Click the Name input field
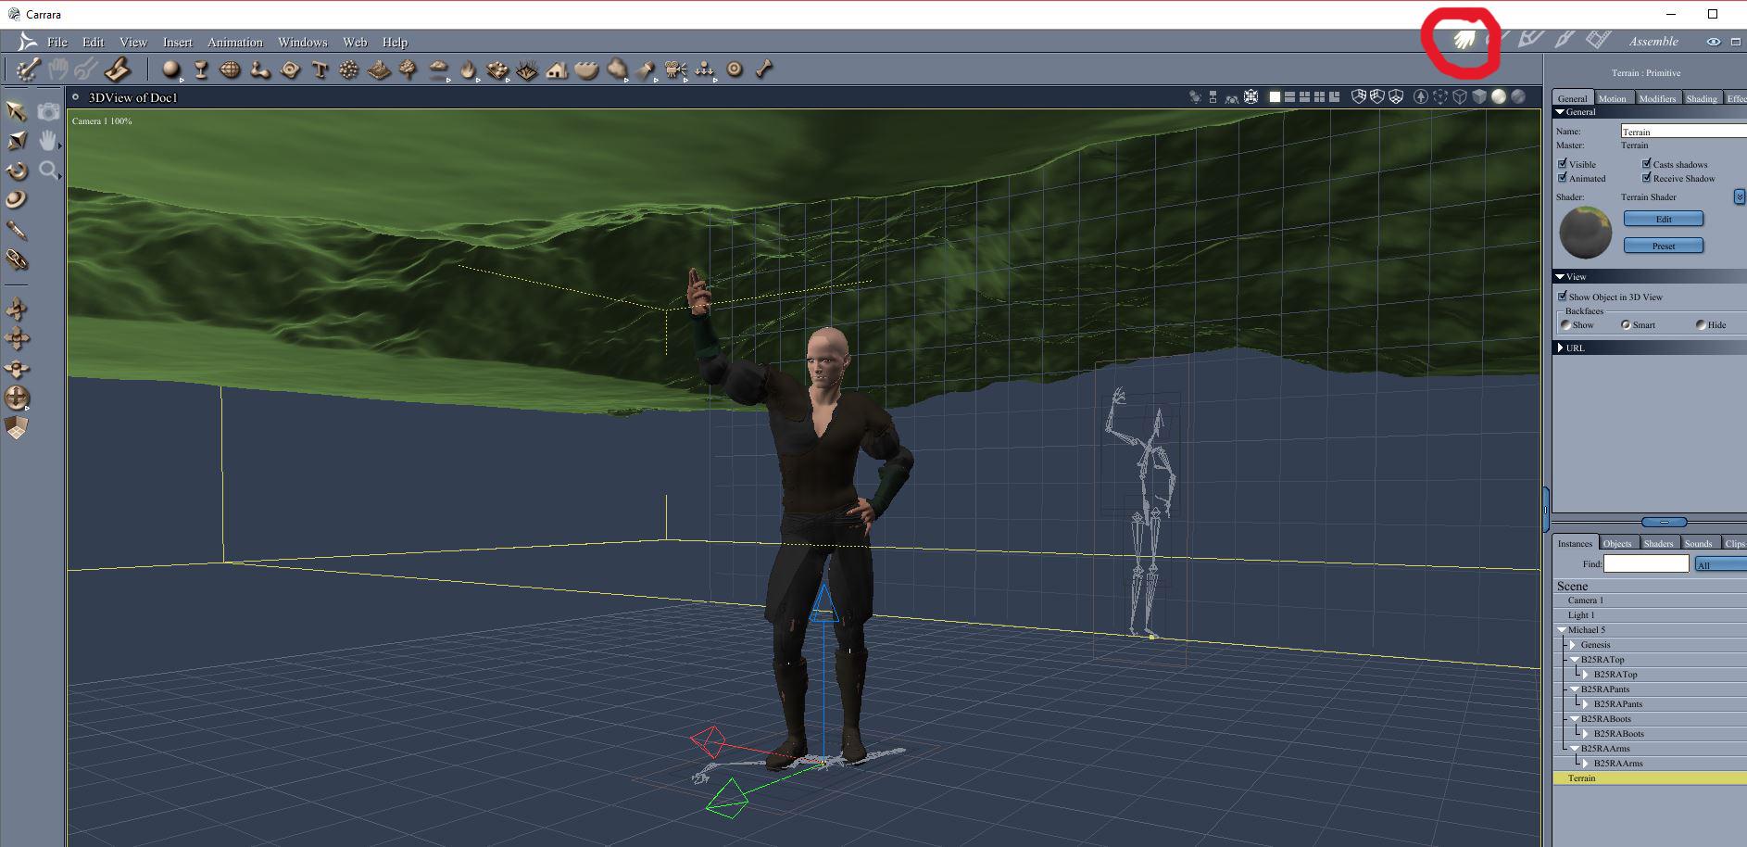The image size is (1747, 847). pos(1684,132)
